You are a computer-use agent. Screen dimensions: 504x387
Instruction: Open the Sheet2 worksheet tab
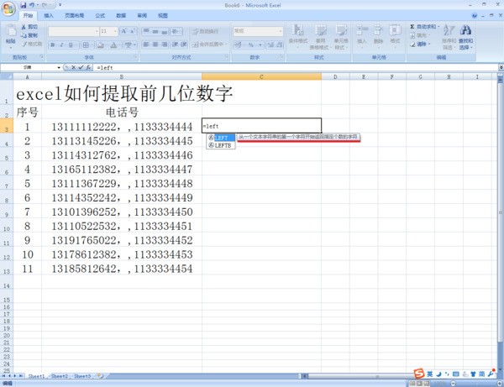(x=59, y=377)
